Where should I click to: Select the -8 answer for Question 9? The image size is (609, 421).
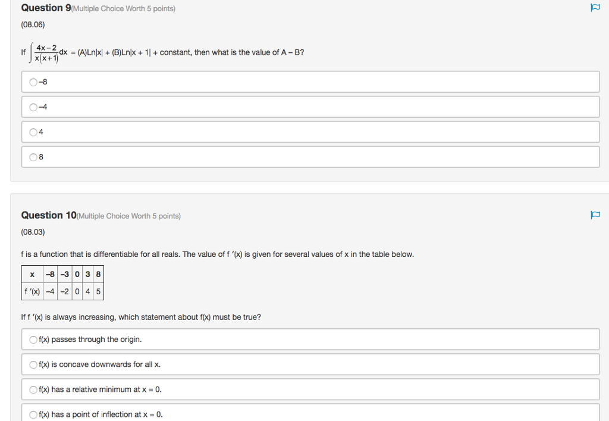(34, 81)
